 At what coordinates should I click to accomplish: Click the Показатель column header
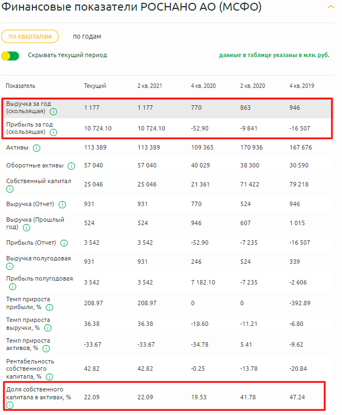[21, 86]
